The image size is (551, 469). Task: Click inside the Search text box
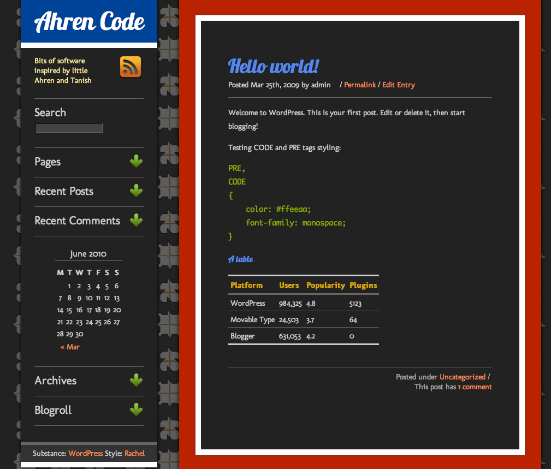69,128
